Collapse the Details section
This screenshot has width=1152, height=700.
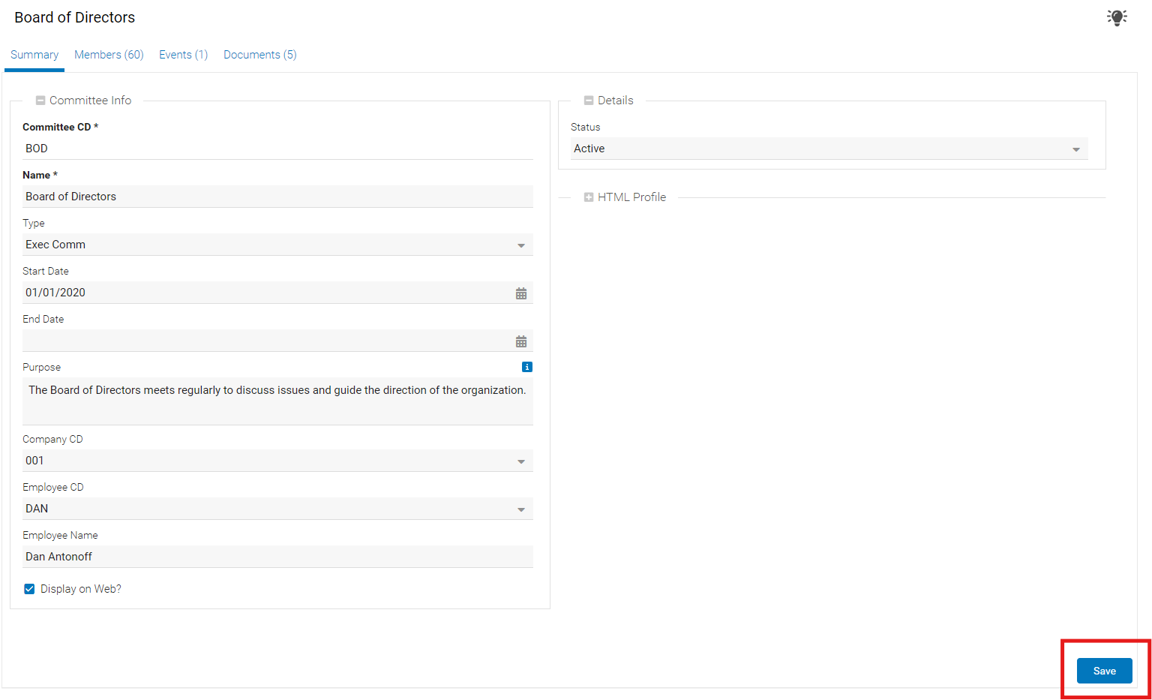(589, 101)
